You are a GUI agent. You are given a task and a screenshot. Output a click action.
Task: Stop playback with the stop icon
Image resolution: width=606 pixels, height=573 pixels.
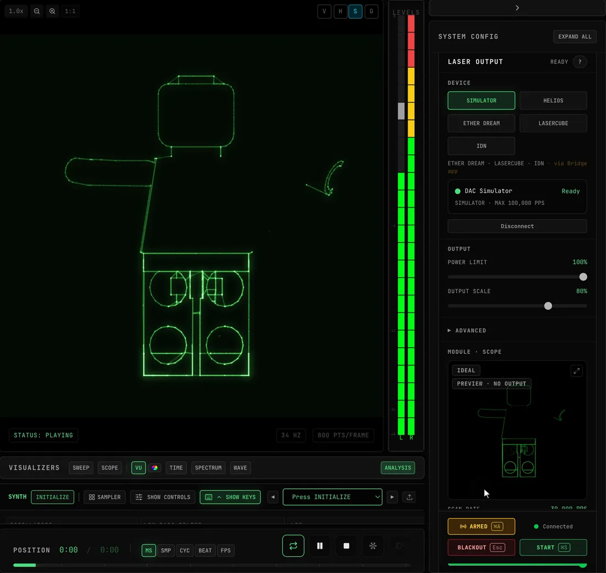[x=347, y=546]
